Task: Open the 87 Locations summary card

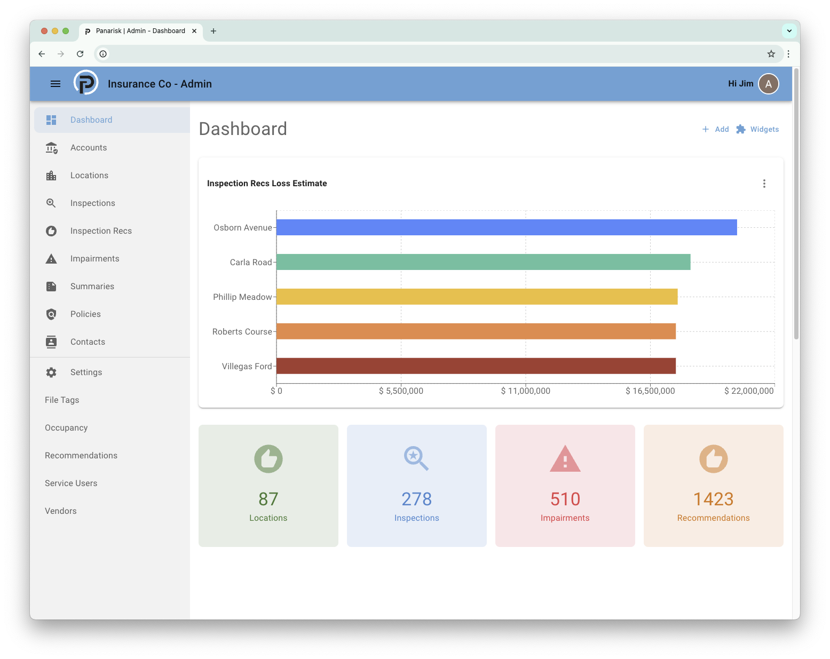Action: [x=268, y=486]
